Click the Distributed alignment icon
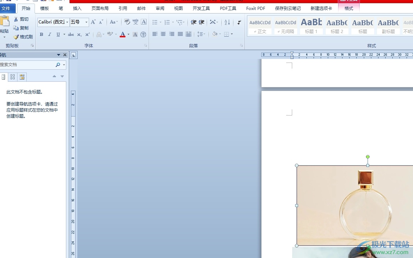The width and height of the screenshot is (413, 258). [x=189, y=34]
